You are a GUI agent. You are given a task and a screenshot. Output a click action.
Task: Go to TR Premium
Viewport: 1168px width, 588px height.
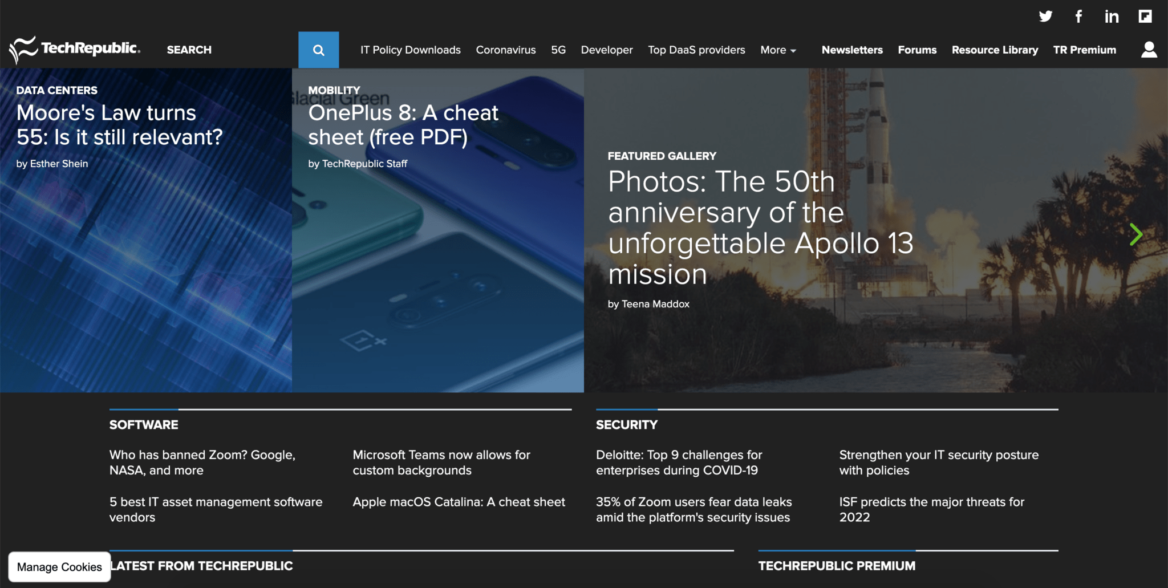1085,50
